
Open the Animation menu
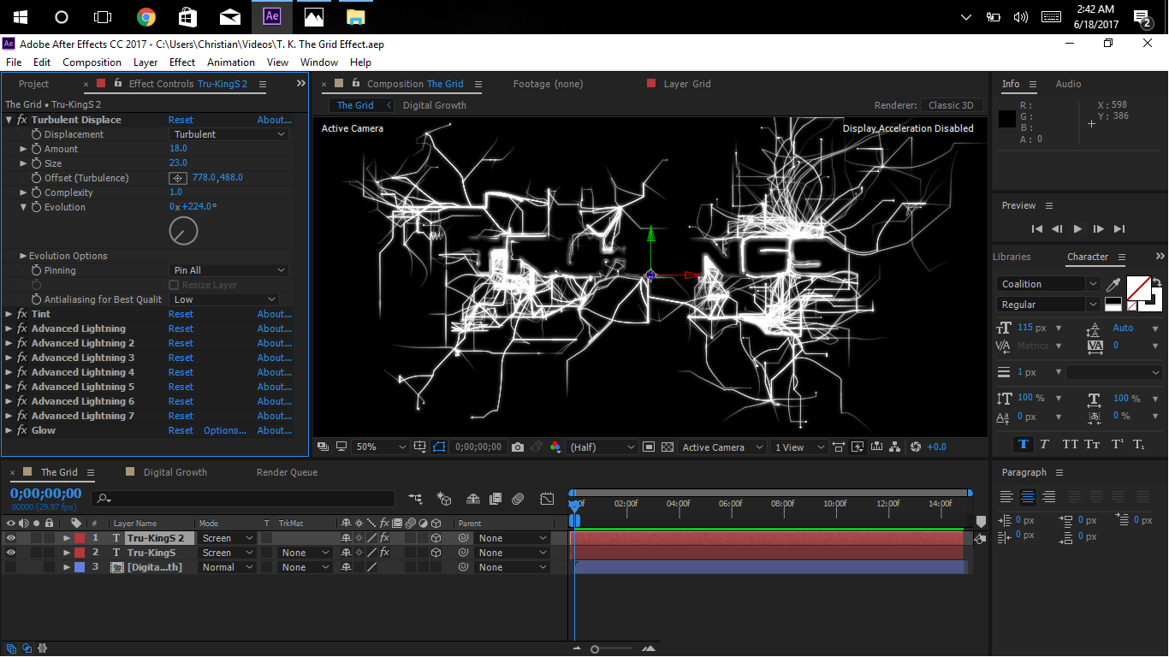pos(231,62)
